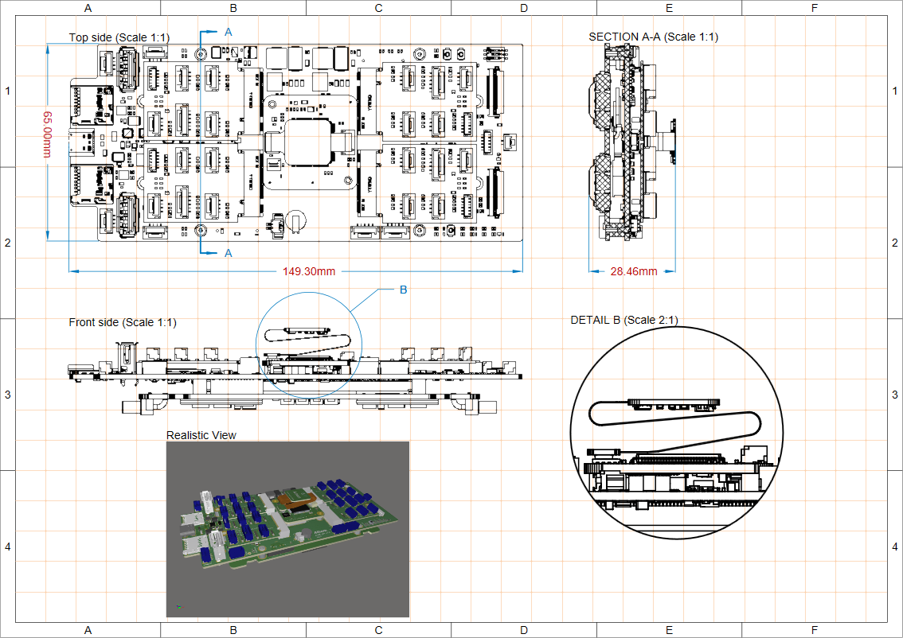Click the upper section arrow marker A

228,32
